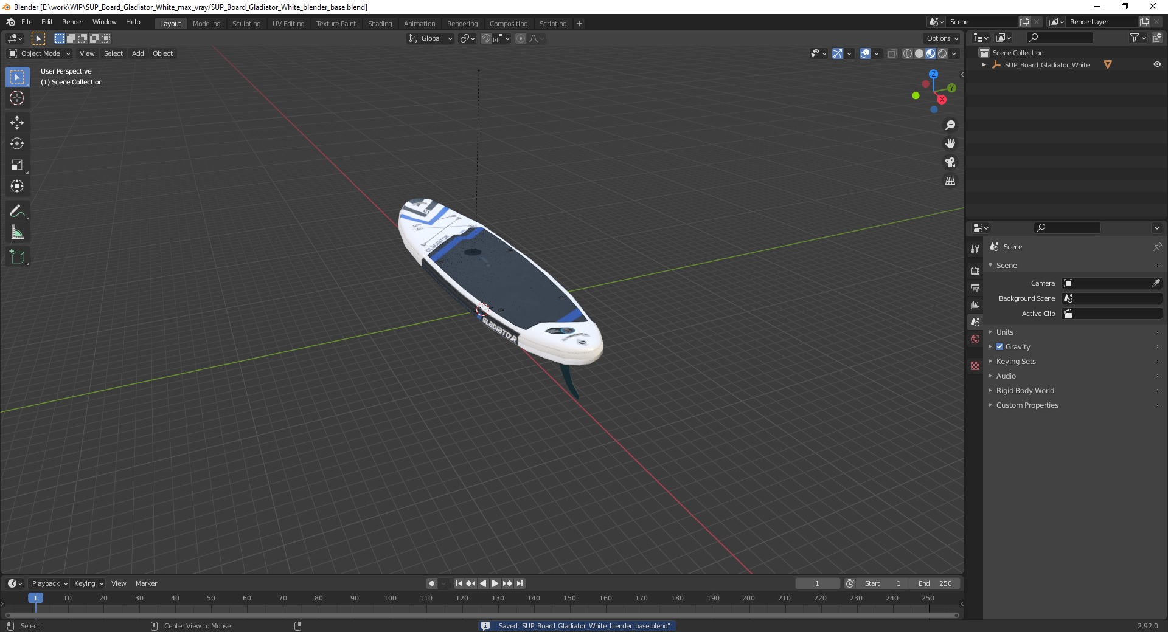Toggle auto keying record button
Image resolution: width=1168 pixels, height=632 pixels.
point(432,583)
